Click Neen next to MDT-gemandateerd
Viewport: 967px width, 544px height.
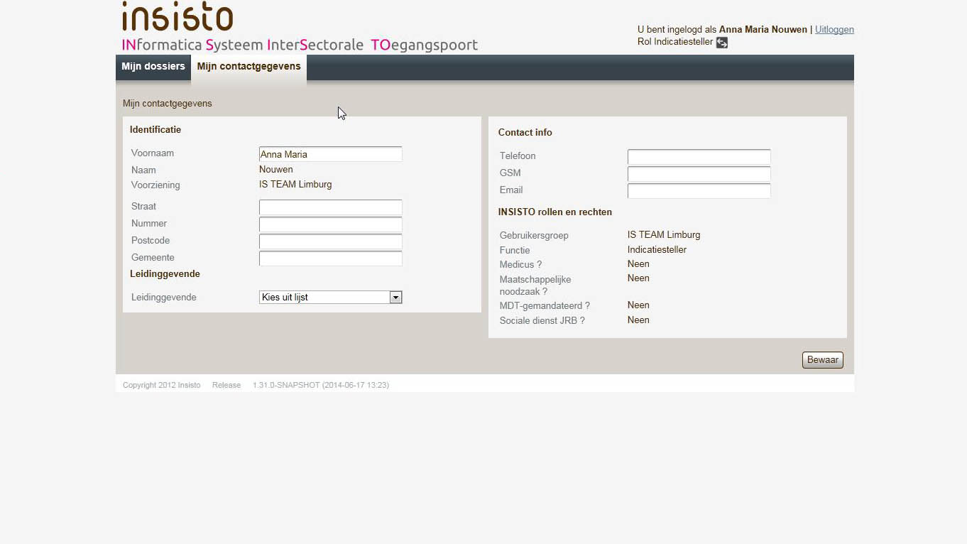pyautogui.click(x=638, y=305)
